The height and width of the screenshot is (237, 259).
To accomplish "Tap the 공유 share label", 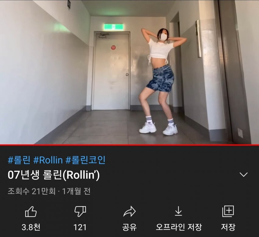I will (x=129, y=227).
